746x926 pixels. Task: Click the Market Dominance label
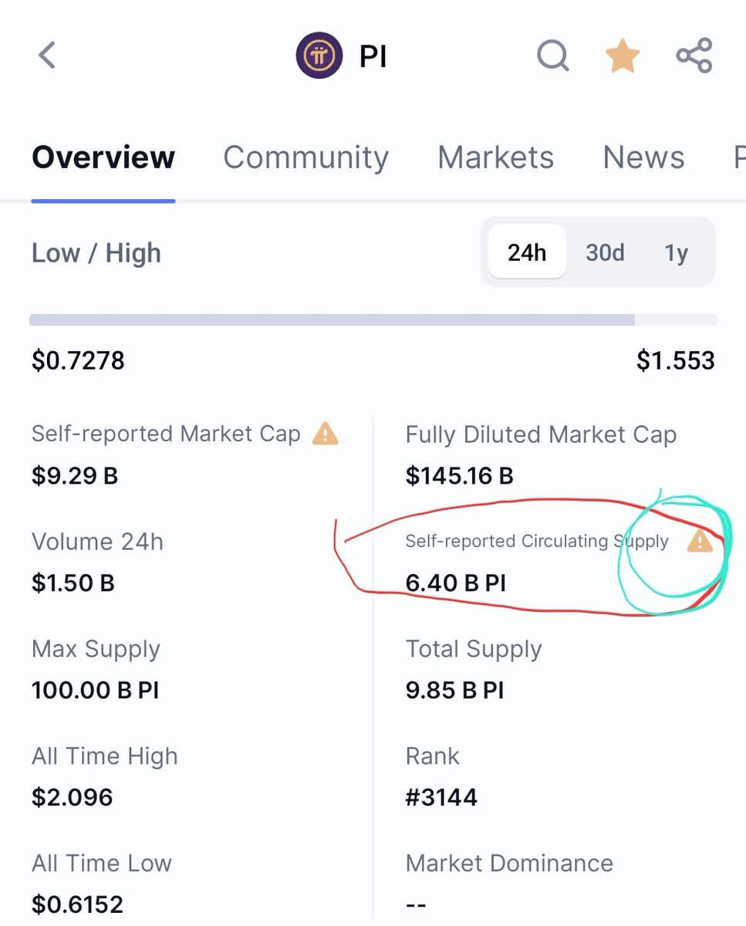point(509,863)
